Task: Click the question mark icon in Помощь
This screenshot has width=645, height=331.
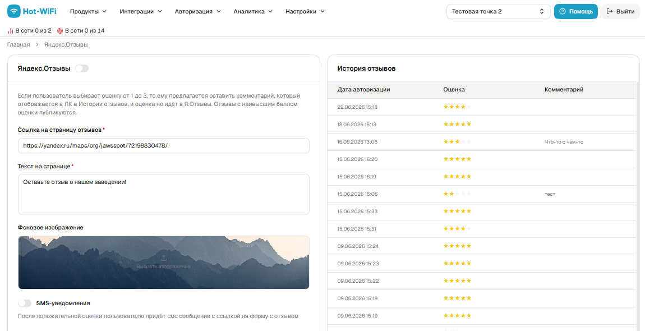Action: (x=563, y=12)
